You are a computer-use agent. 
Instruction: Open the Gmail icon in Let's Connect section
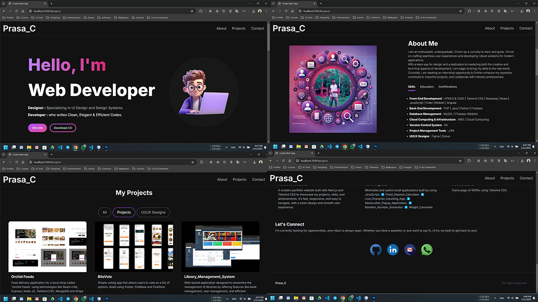(409, 250)
